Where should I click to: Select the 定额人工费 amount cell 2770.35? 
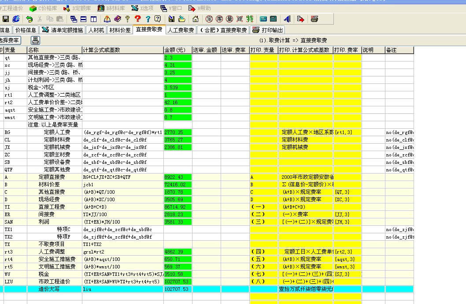[178, 132]
